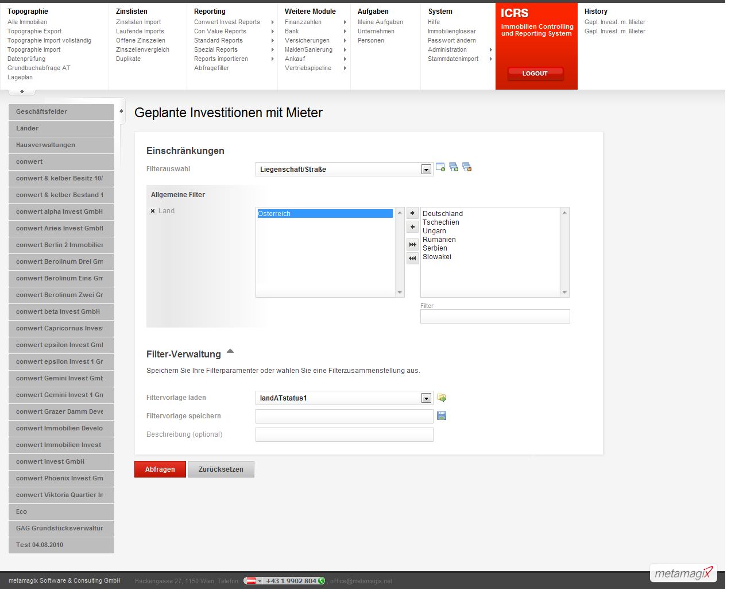Open Test 04.08.2010 sidebar entry
This screenshot has width=735, height=589.
tap(61, 545)
